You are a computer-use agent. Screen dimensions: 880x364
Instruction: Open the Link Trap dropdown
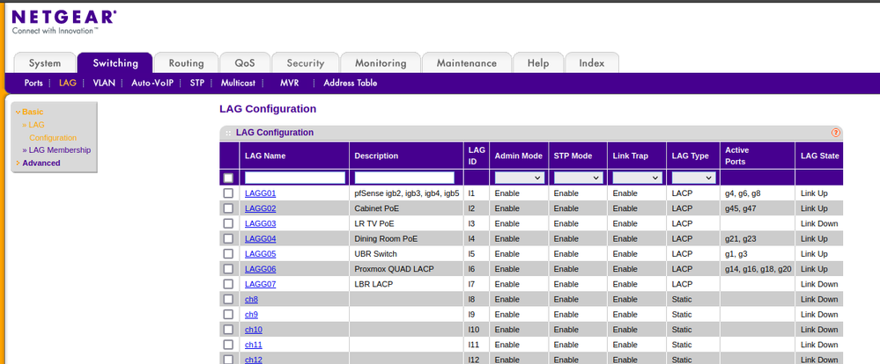point(637,178)
